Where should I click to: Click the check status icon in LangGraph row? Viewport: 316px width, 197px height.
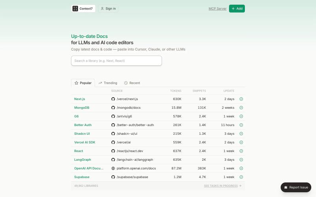coord(241,160)
